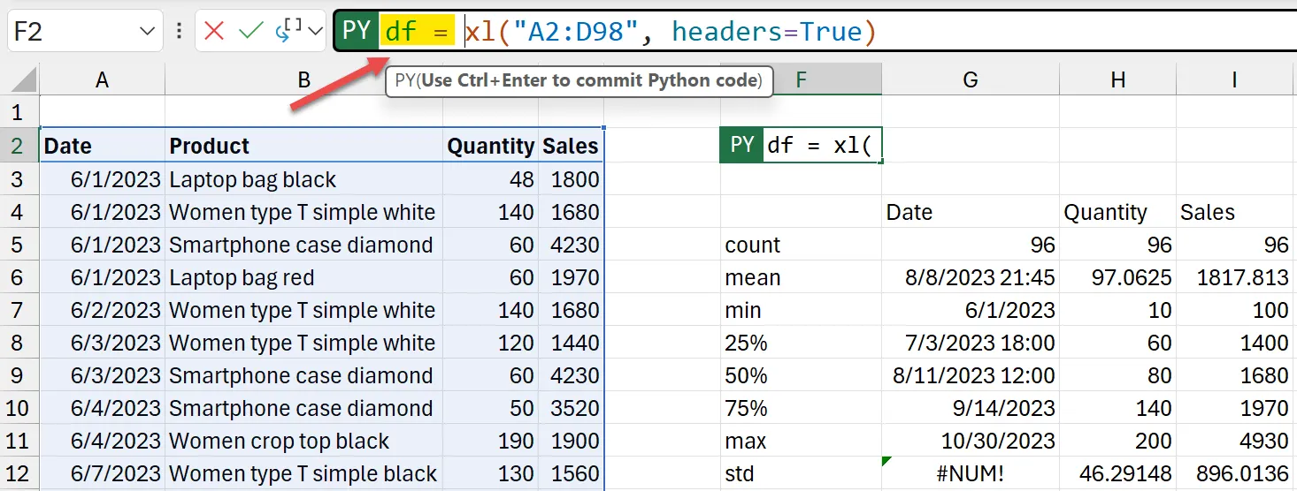Select row 8 header
The image size is (1297, 491).
[19, 343]
